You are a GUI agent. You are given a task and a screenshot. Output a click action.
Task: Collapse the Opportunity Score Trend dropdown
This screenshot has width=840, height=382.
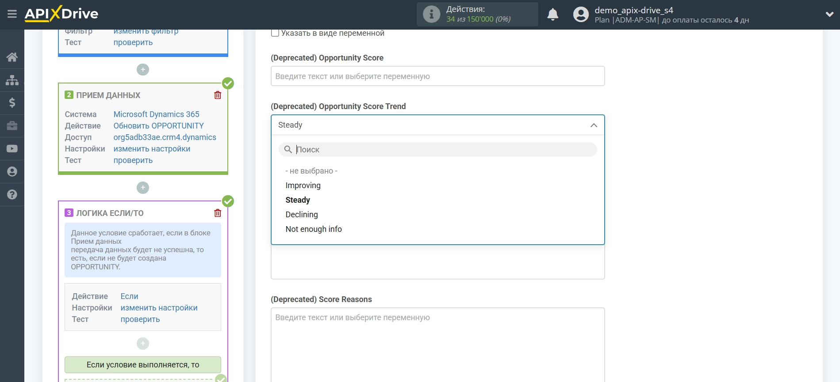[x=594, y=125]
